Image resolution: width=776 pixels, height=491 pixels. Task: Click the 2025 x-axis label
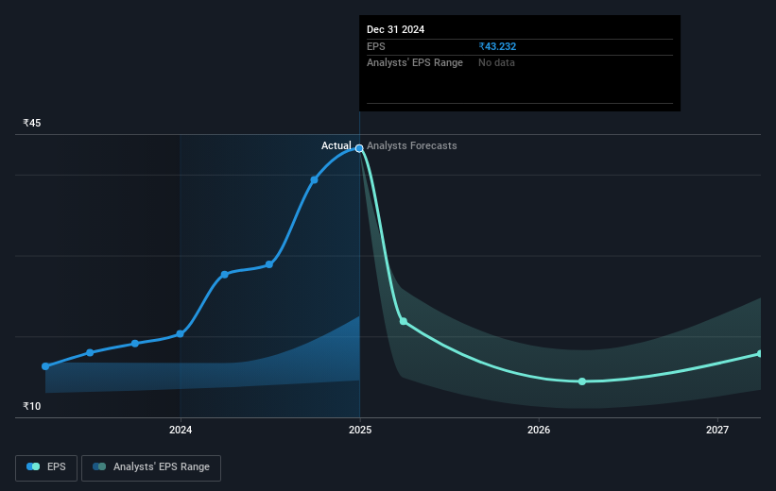[x=360, y=430]
